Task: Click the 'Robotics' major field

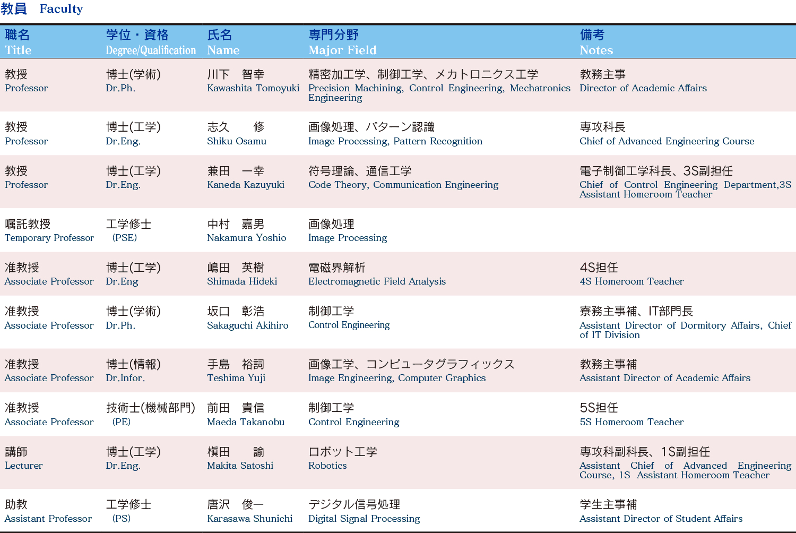Action: point(327,466)
